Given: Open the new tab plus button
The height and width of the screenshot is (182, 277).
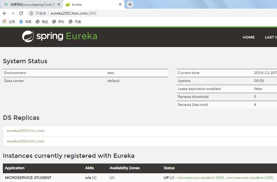Looking at the screenshot, I should [130, 4].
